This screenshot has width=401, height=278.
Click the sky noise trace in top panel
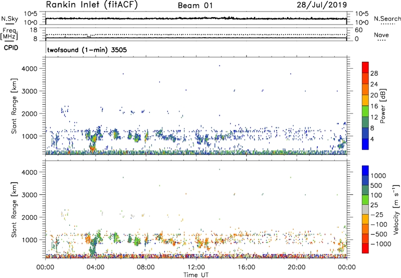tap(196, 19)
